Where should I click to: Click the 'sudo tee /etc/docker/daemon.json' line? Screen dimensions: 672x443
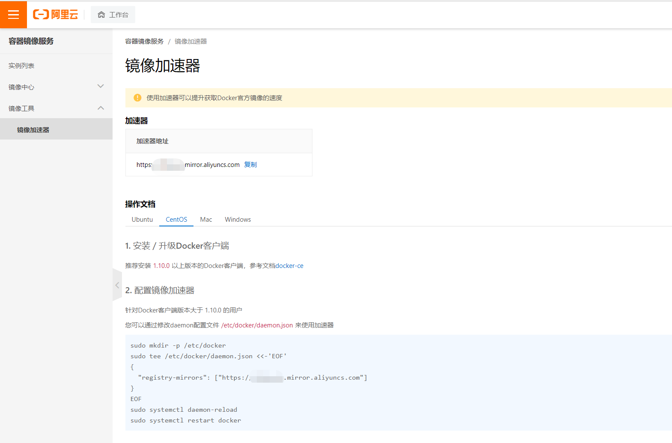tap(208, 356)
